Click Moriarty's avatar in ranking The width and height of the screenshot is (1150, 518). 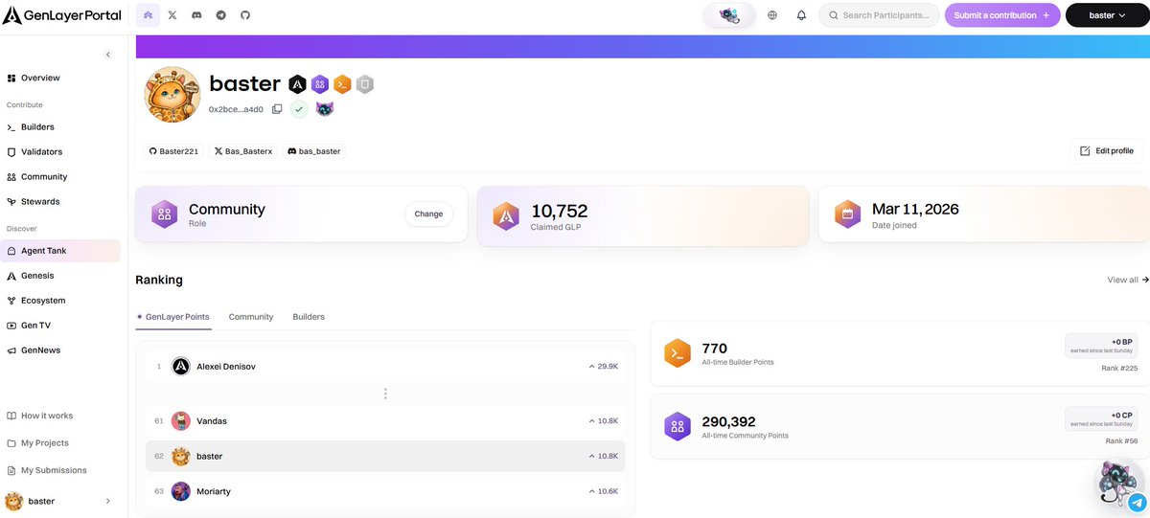[181, 491]
